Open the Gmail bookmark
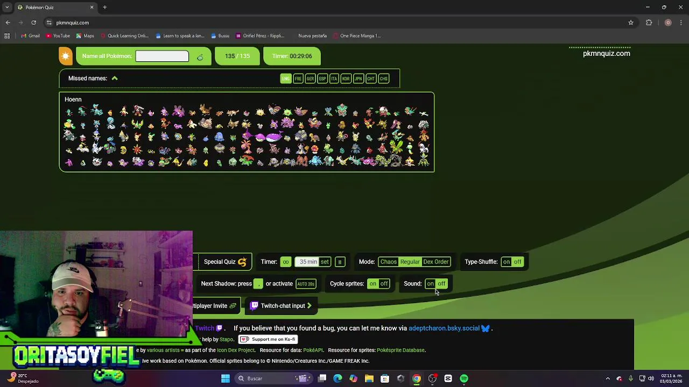Image resolution: width=689 pixels, height=387 pixels. click(31, 36)
